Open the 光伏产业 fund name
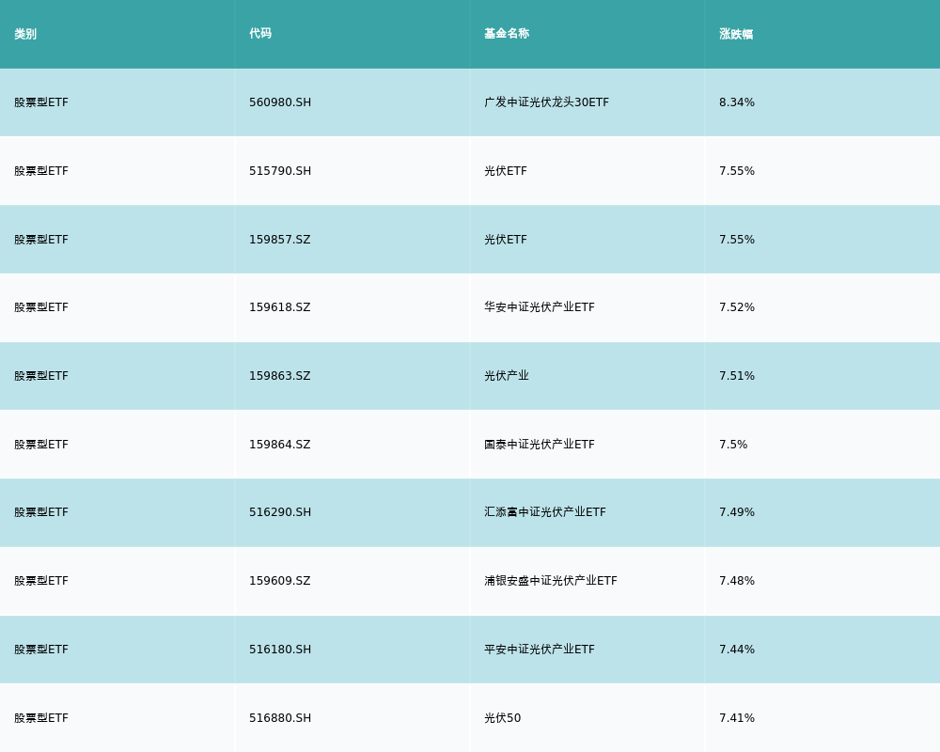This screenshot has width=940, height=752. [507, 376]
